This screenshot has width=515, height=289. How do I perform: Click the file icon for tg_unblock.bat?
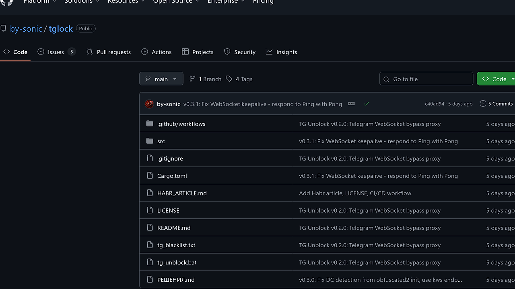tap(150, 262)
